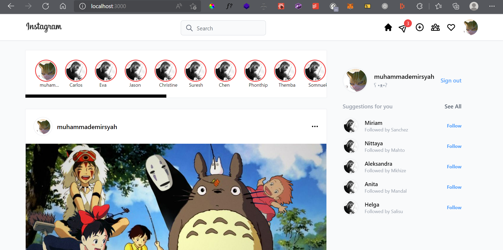The width and height of the screenshot is (503, 250).
Task: Follow Miriam from suggestions
Action: click(x=454, y=126)
